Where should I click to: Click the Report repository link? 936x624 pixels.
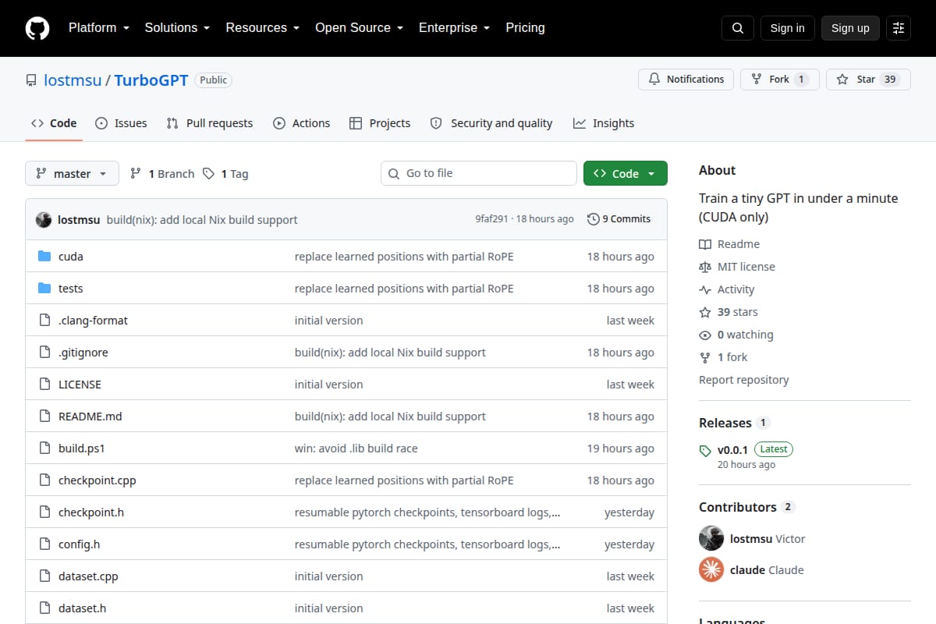point(744,380)
